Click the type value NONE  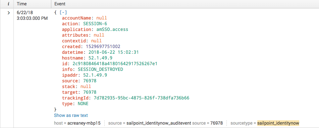click(x=83, y=104)
